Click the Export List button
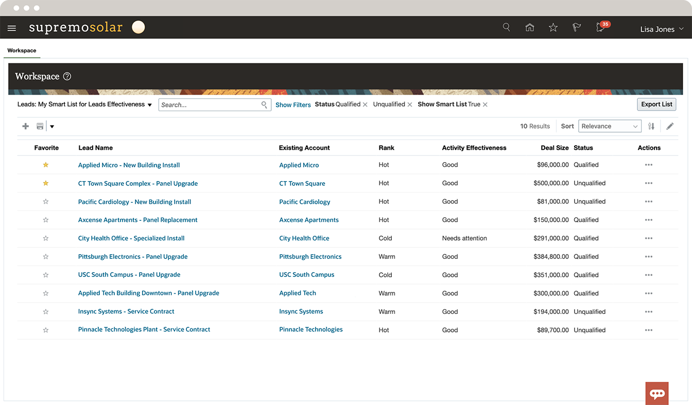 pos(656,104)
